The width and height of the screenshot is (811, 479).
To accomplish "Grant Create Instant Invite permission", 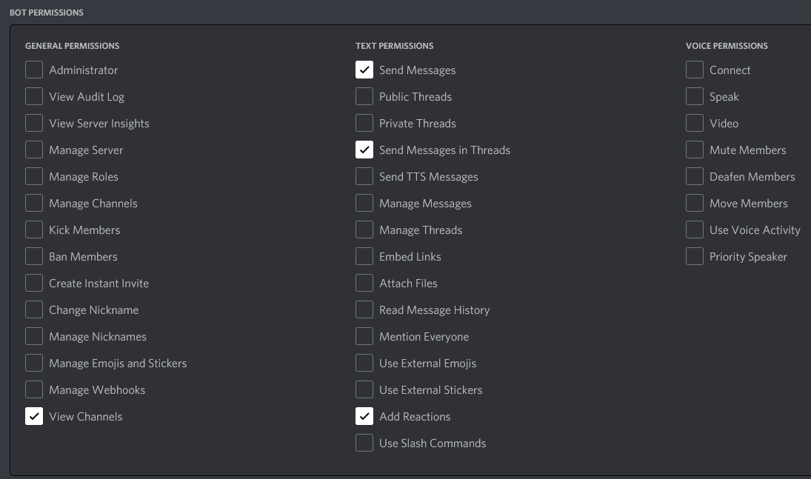I will point(33,283).
